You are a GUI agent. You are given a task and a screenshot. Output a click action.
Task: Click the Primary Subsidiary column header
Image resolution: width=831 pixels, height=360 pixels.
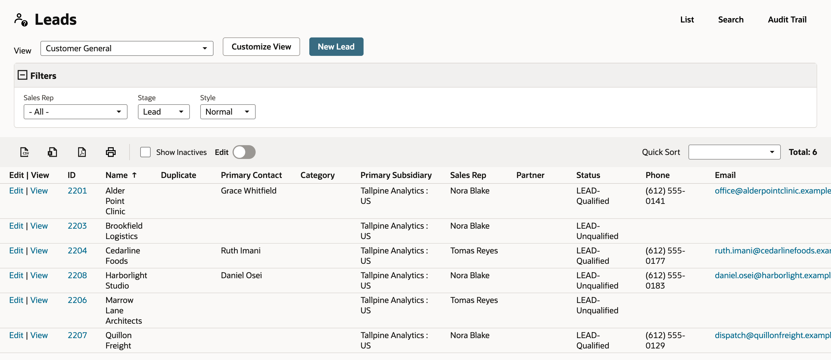coord(396,175)
